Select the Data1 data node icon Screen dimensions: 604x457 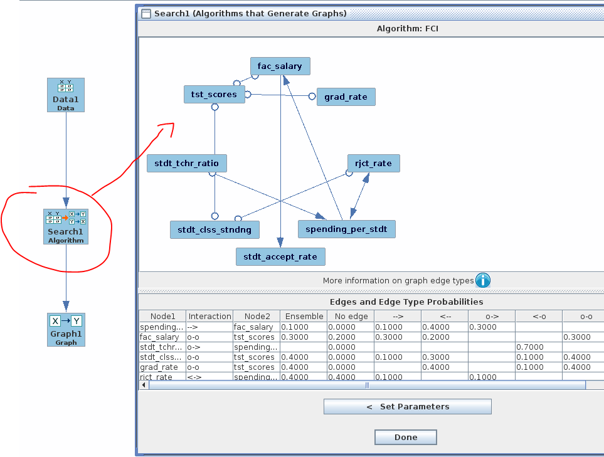65,94
